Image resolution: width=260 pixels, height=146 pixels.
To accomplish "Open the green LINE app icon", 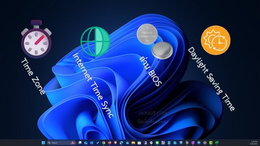I will pyautogui.click(x=157, y=143).
